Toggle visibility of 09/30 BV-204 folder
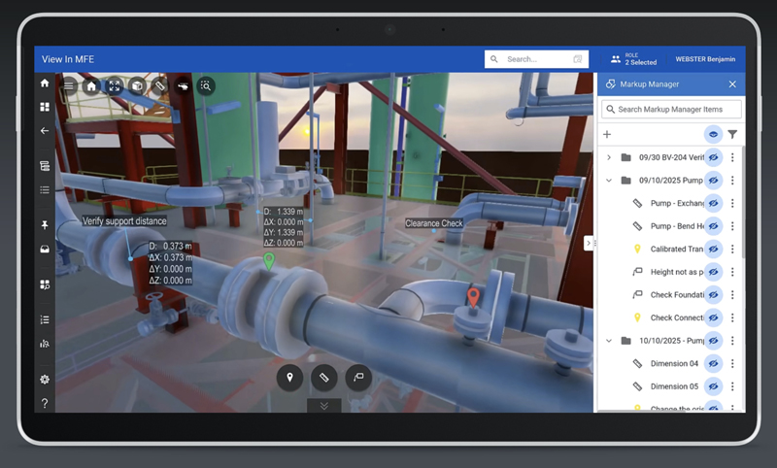This screenshot has height=468, width=777. coord(713,157)
